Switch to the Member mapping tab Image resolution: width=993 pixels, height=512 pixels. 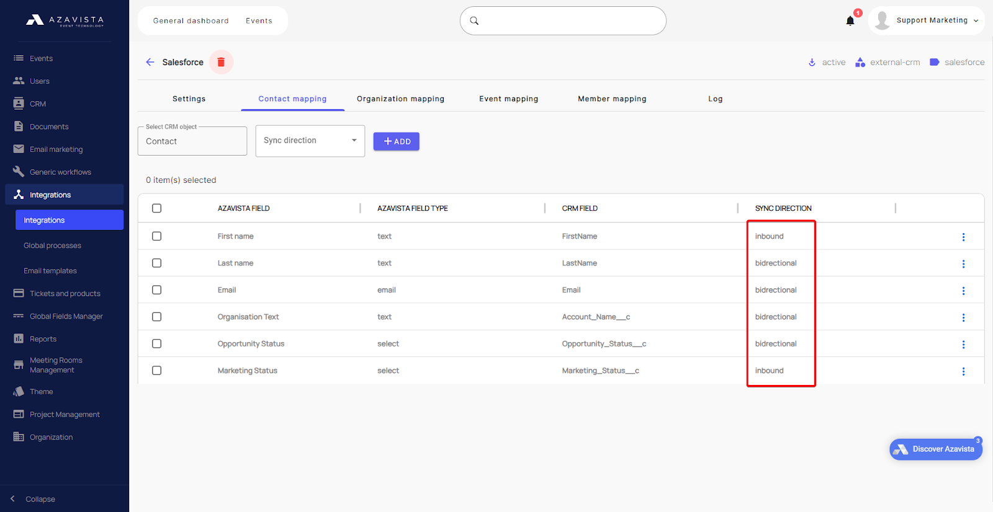tap(612, 99)
